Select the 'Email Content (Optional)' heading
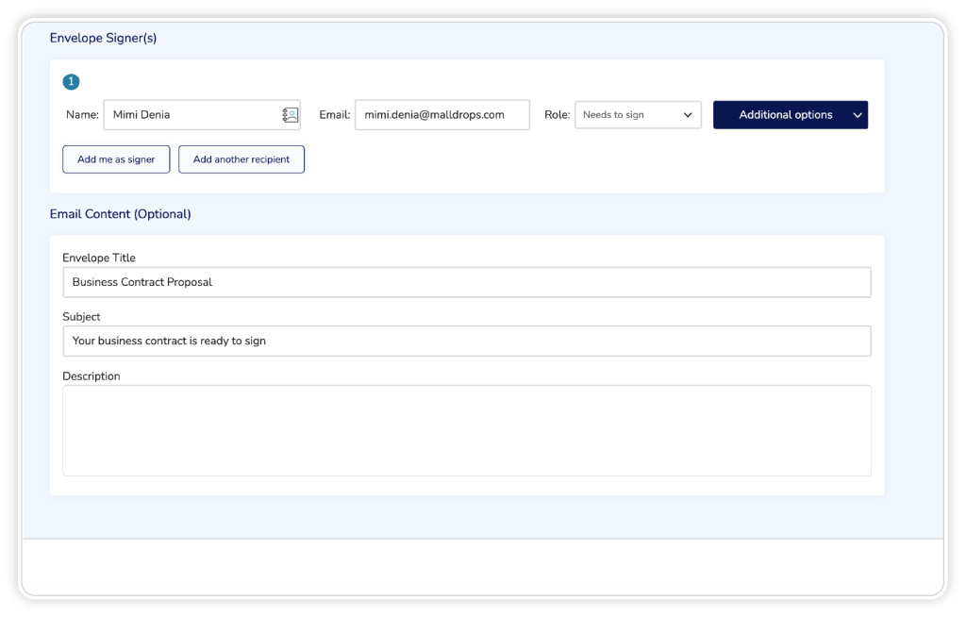Screen dimensions: 966x617 point(120,214)
